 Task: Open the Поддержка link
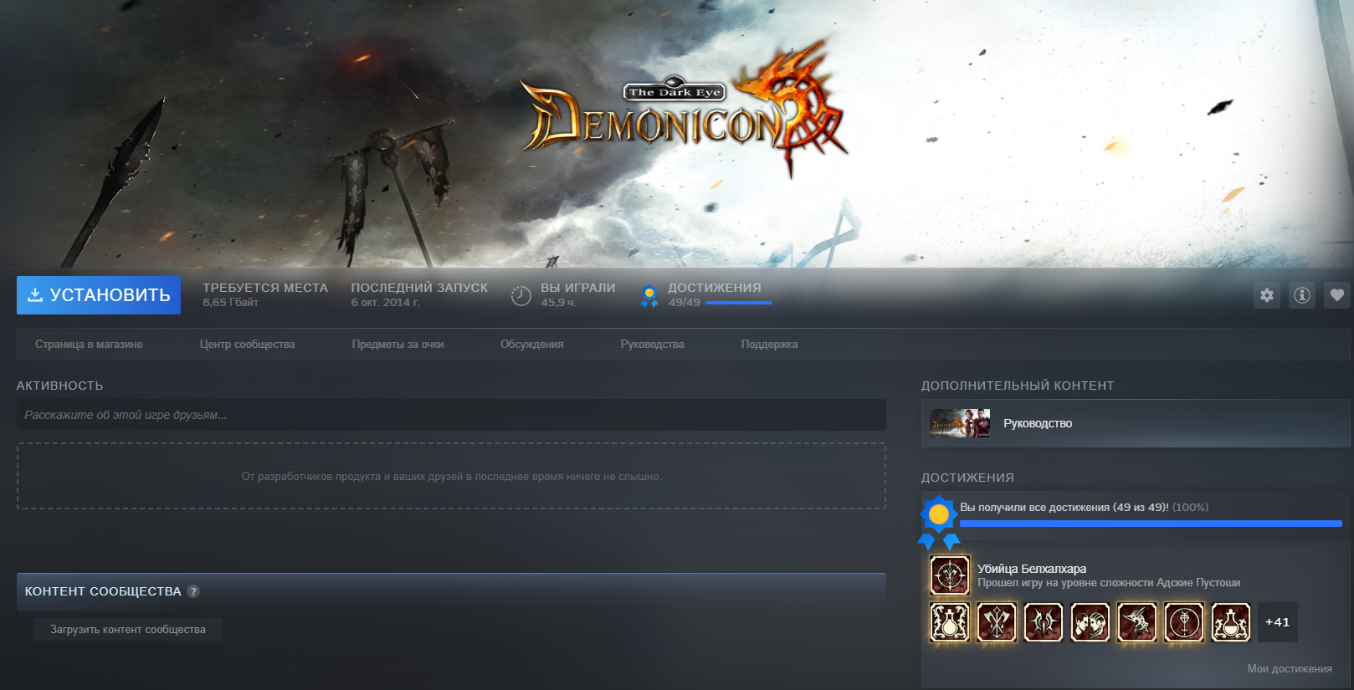click(769, 345)
